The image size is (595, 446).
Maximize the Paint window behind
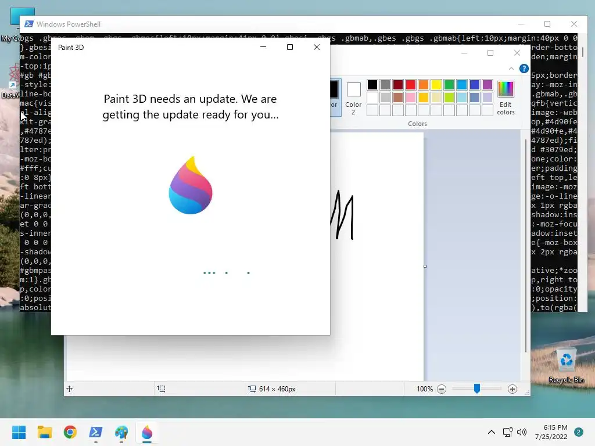(490, 53)
